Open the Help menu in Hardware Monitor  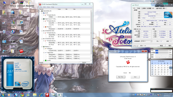pyautogui.click(x=53, y=7)
